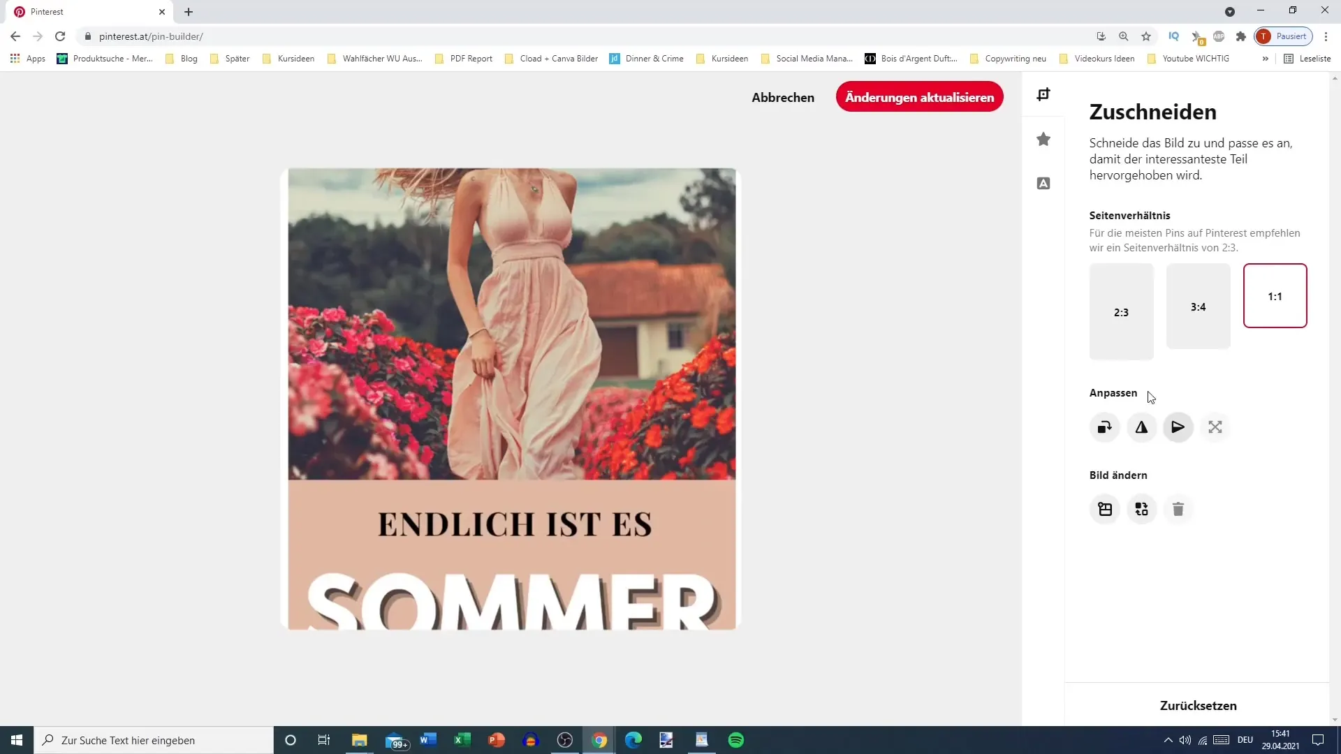
Task: Click the delete image trash icon
Action: click(x=1177, y=509)
